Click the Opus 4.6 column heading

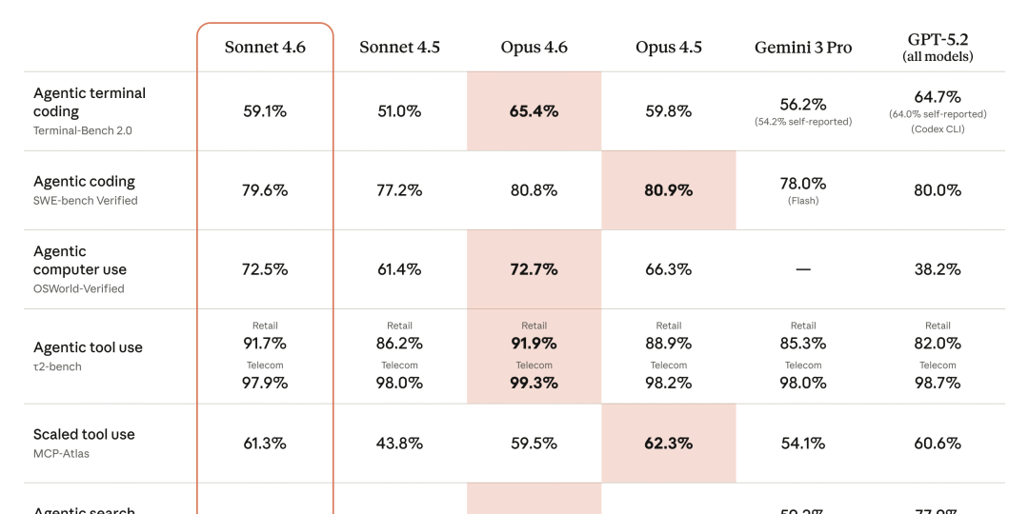pyautogui.click(x=534, y=48)
